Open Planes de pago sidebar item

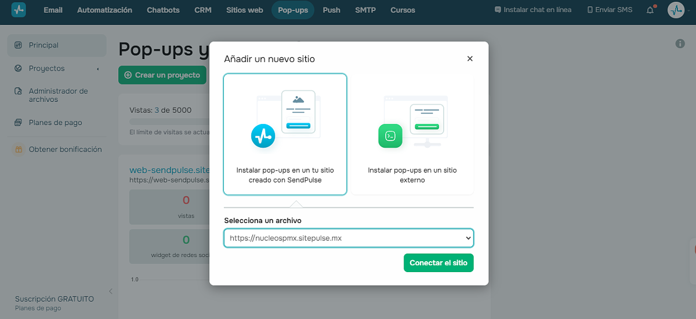tap(57, 123)
